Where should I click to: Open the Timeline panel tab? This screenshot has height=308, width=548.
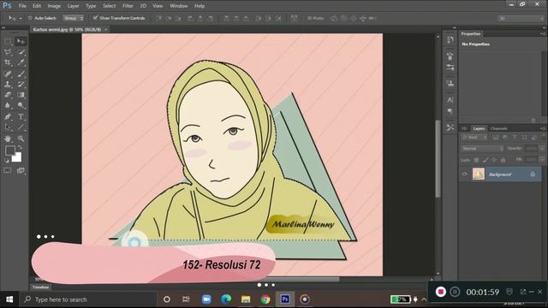click(40, 287)
